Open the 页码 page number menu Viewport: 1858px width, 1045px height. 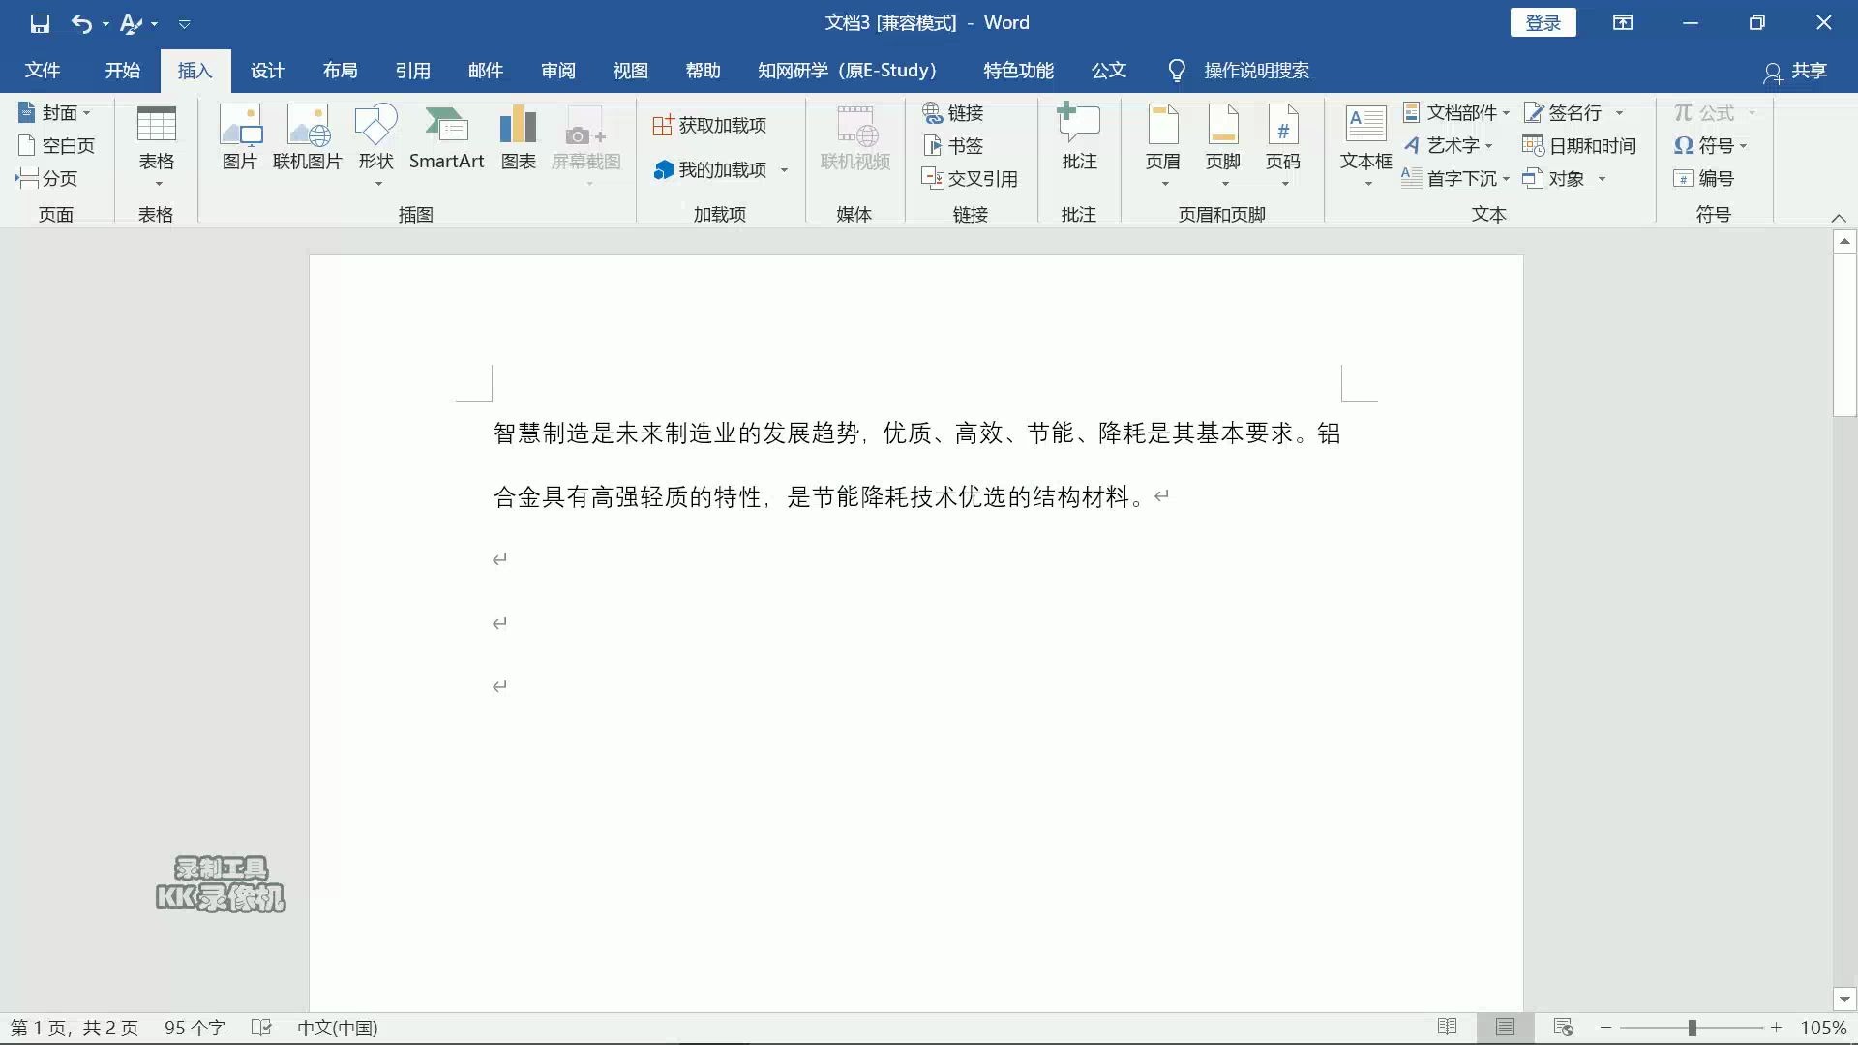tap(1283, 145)
